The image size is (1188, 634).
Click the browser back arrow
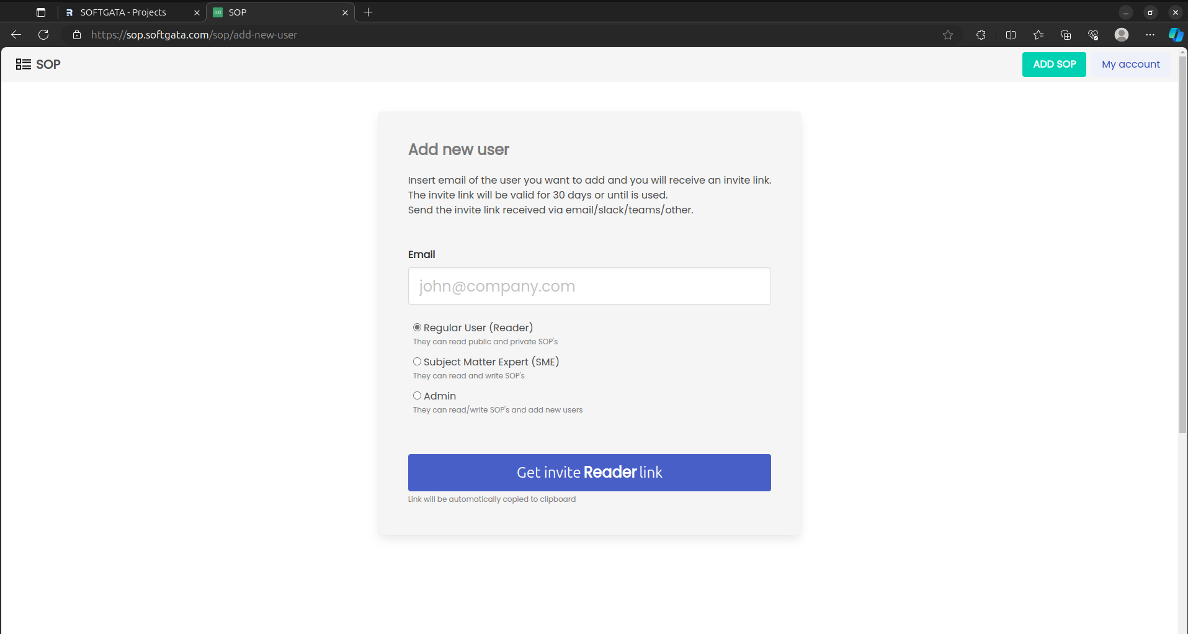[17, 35]
